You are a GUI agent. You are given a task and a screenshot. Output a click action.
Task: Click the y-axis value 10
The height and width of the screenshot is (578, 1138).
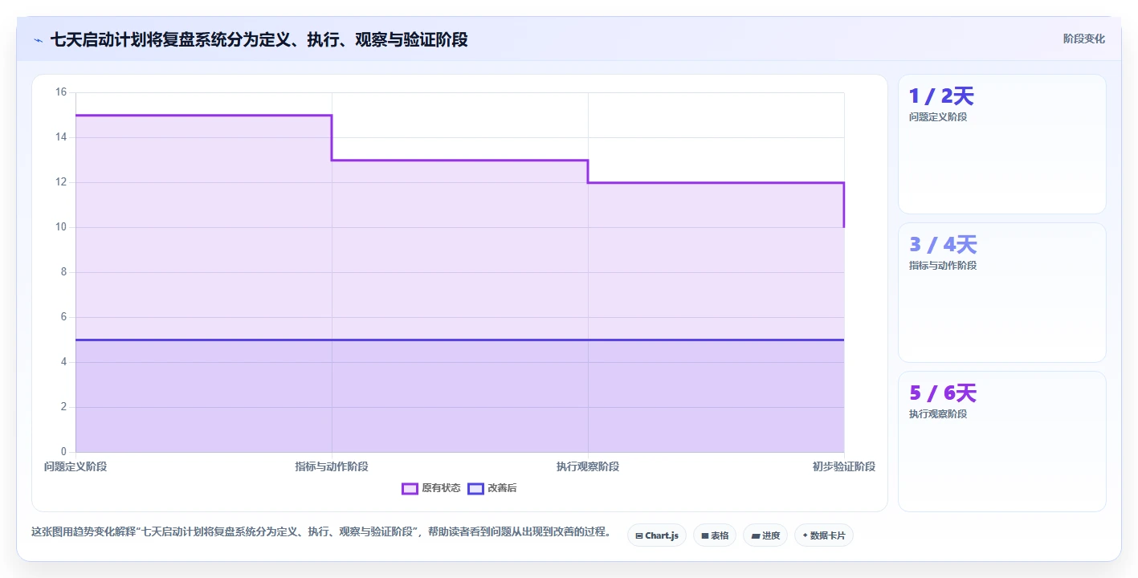61,227
